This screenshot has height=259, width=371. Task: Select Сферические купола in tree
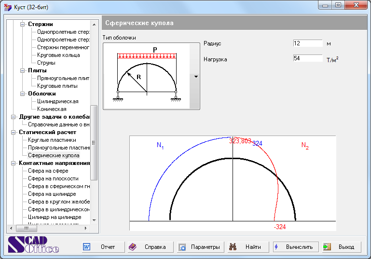point(54,155)
